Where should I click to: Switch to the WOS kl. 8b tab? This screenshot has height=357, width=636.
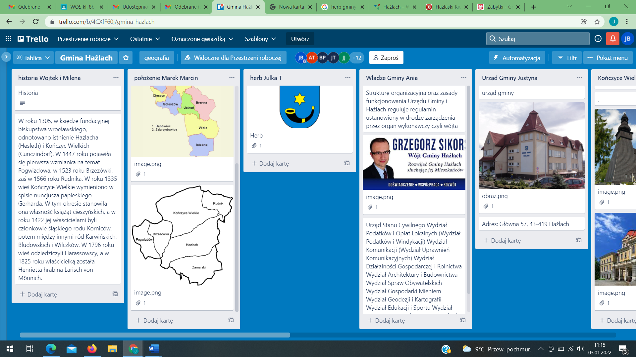coord(82,7)
